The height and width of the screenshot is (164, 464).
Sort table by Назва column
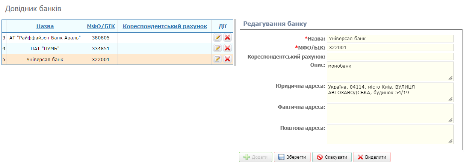click(x=45, y=26)
